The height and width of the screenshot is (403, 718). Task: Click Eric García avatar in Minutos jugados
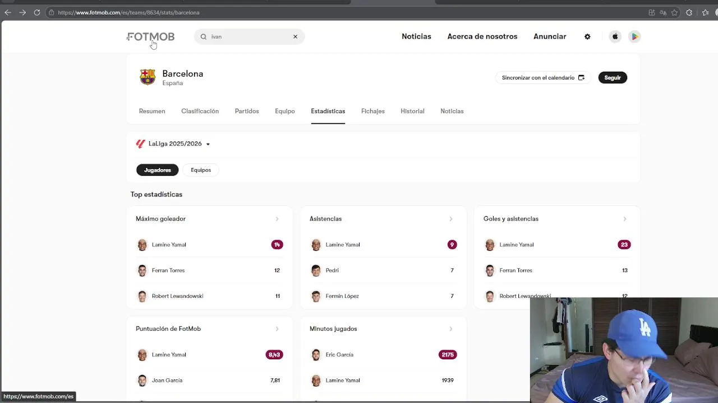click(316, 354)
